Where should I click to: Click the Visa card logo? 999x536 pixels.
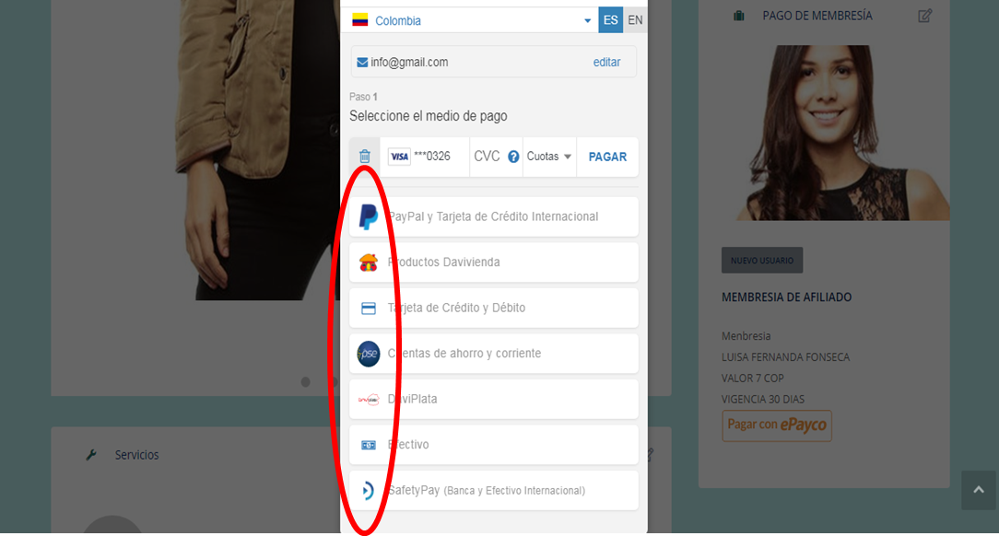point(399,157)
